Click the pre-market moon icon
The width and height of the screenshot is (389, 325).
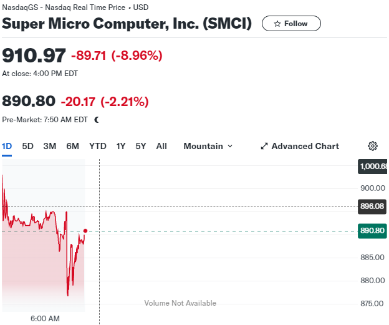(97, 120)
